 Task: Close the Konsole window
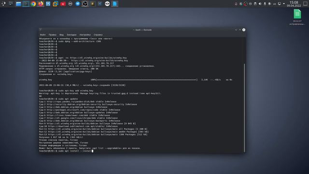pyautogui.click(x=244, y=30)
